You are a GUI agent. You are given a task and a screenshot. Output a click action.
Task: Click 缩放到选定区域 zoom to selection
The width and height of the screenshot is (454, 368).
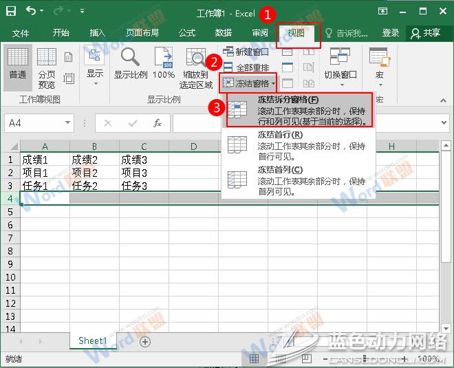click(196, 67)
